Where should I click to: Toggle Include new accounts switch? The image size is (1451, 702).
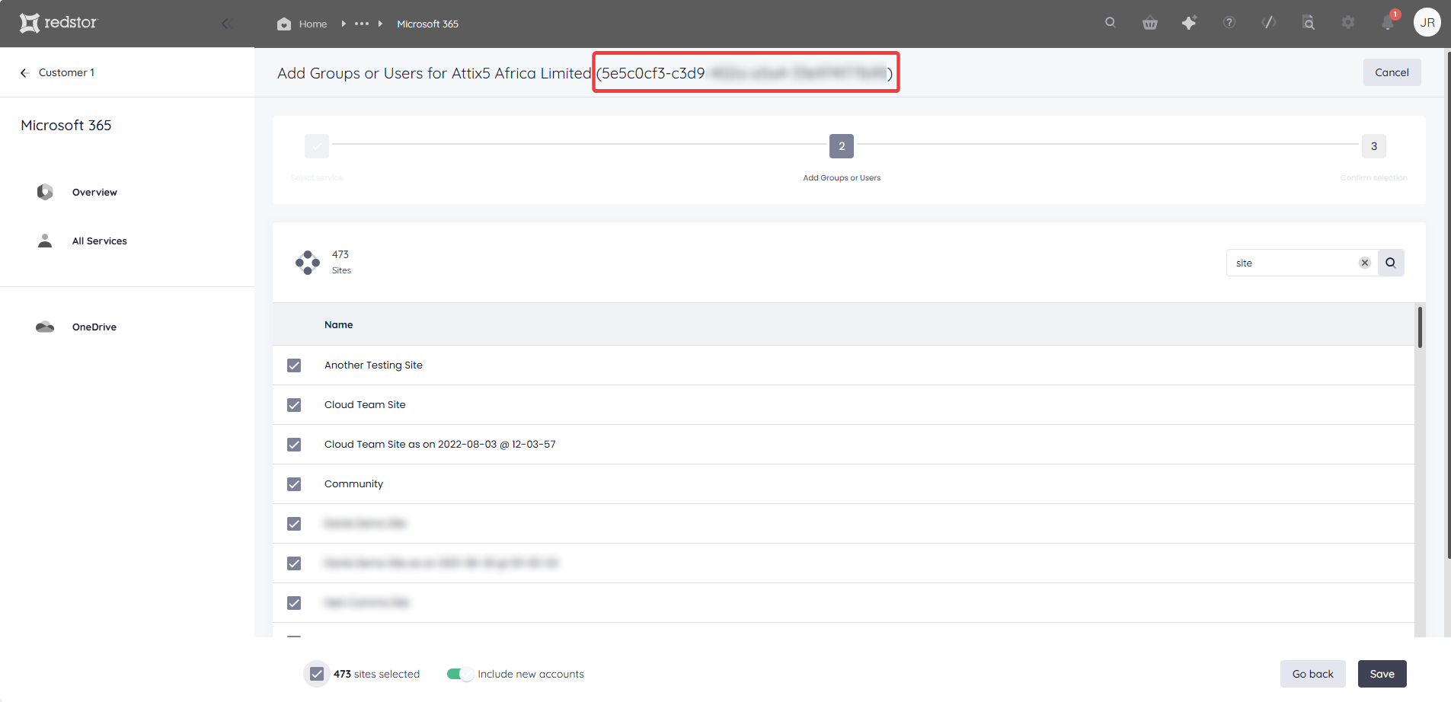pyautogui.click(x=460, y=674)
